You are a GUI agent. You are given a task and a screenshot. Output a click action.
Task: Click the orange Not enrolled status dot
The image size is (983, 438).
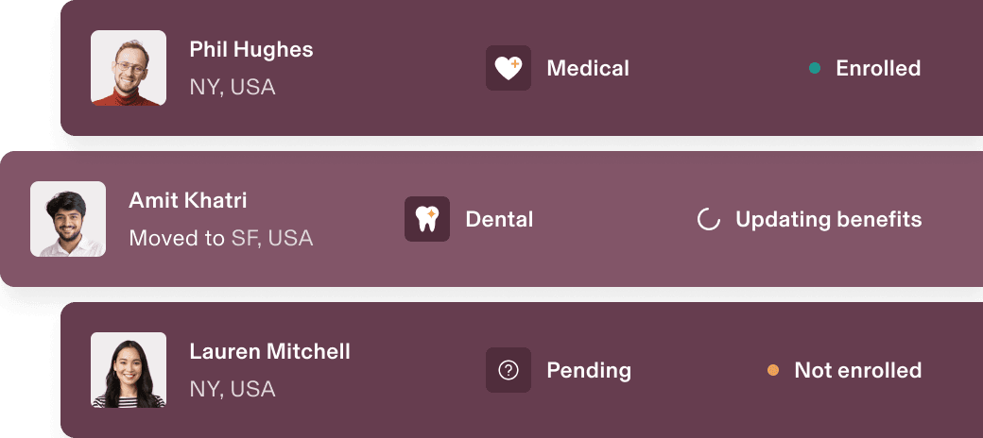(773, 370)
